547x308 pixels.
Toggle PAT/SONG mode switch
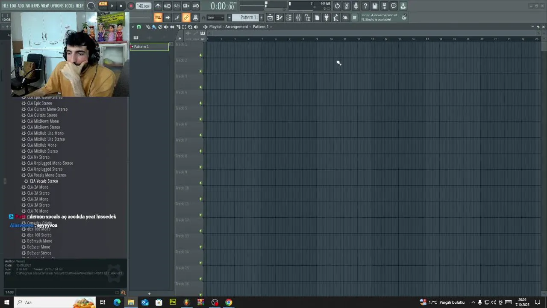(x=103, y=6)
